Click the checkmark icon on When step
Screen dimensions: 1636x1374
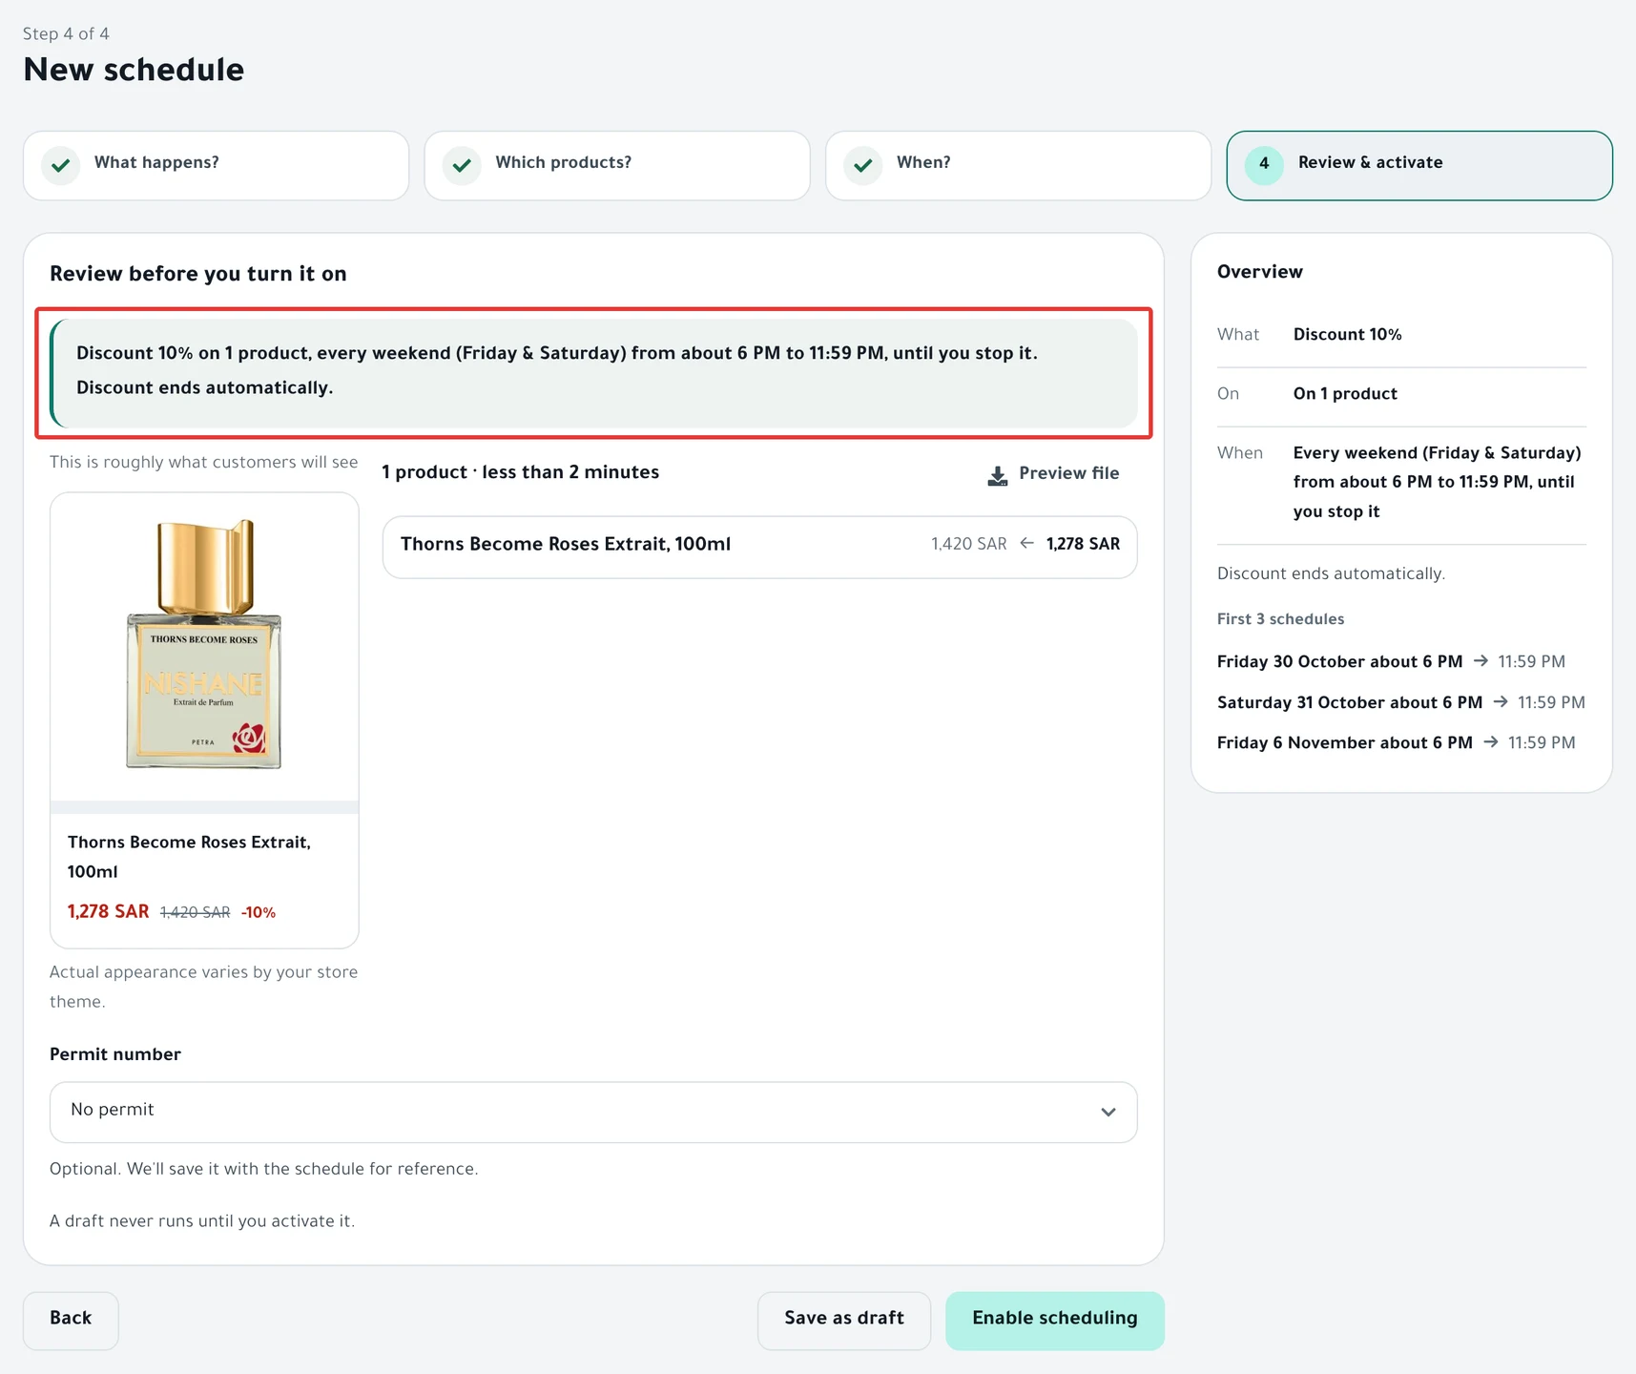click(x=863, y=165)
